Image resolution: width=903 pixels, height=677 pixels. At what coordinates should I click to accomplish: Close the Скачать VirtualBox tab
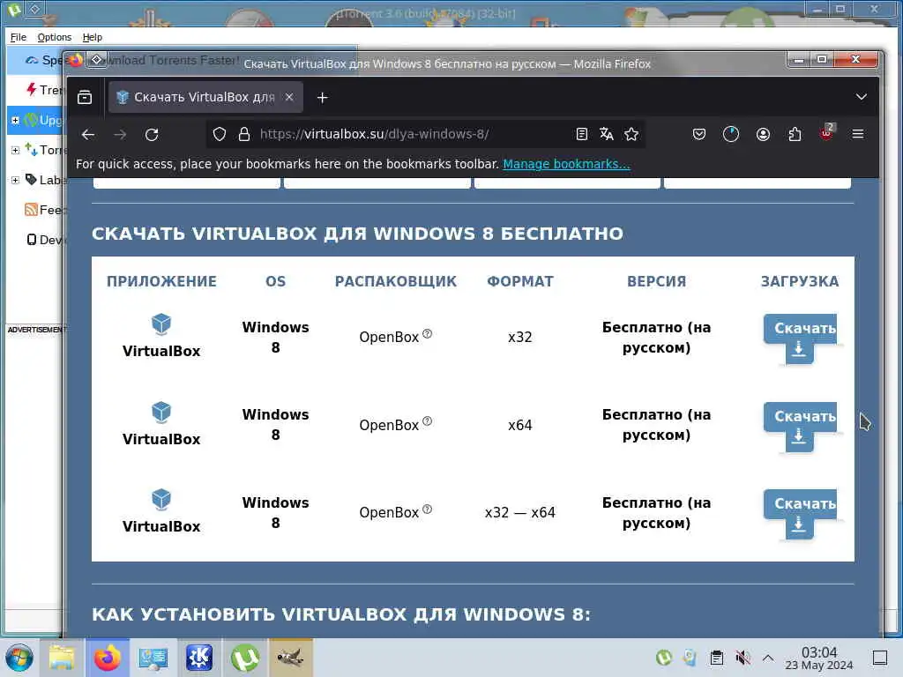[289, 97]
